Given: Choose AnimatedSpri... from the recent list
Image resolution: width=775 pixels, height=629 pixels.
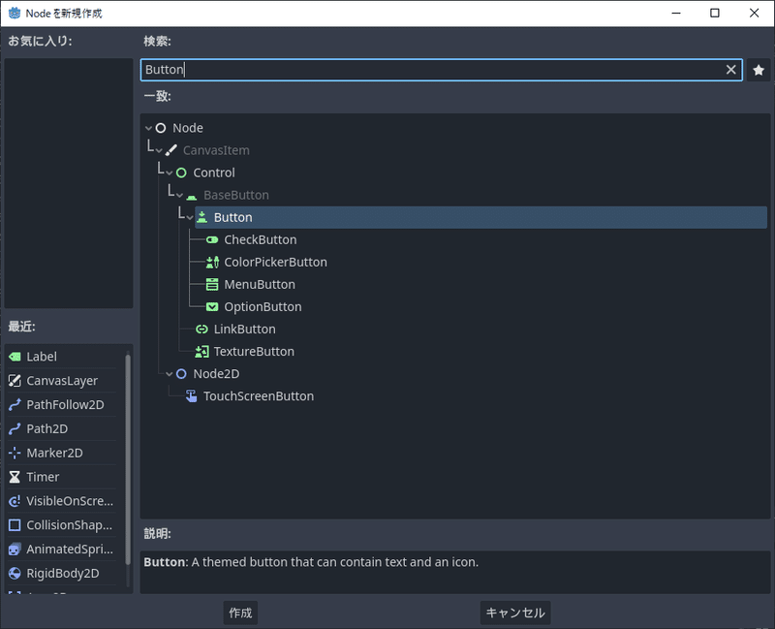Looking at the screenshot, I should 70,550.
